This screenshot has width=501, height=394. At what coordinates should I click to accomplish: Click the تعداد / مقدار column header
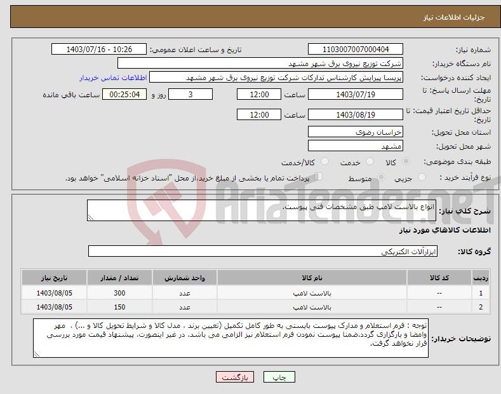tap(119, 278)
